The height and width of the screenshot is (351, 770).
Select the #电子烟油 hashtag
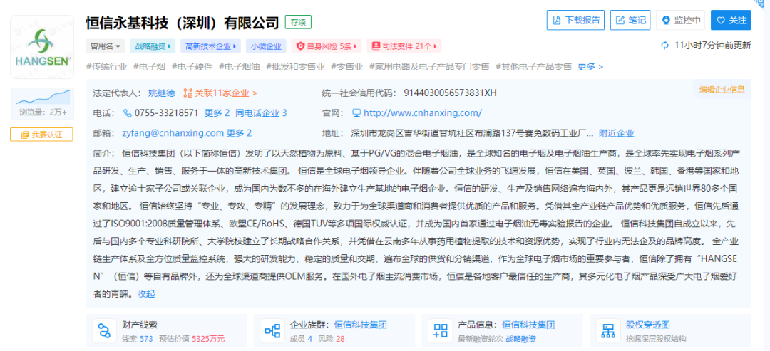(x=239, y=66)
